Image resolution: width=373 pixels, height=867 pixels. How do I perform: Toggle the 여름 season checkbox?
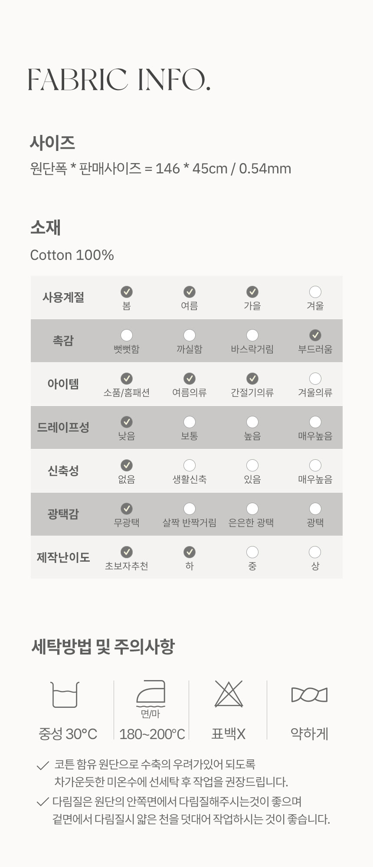tap(190, 292)
